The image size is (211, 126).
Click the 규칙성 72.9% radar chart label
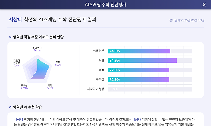pos(24,87)
